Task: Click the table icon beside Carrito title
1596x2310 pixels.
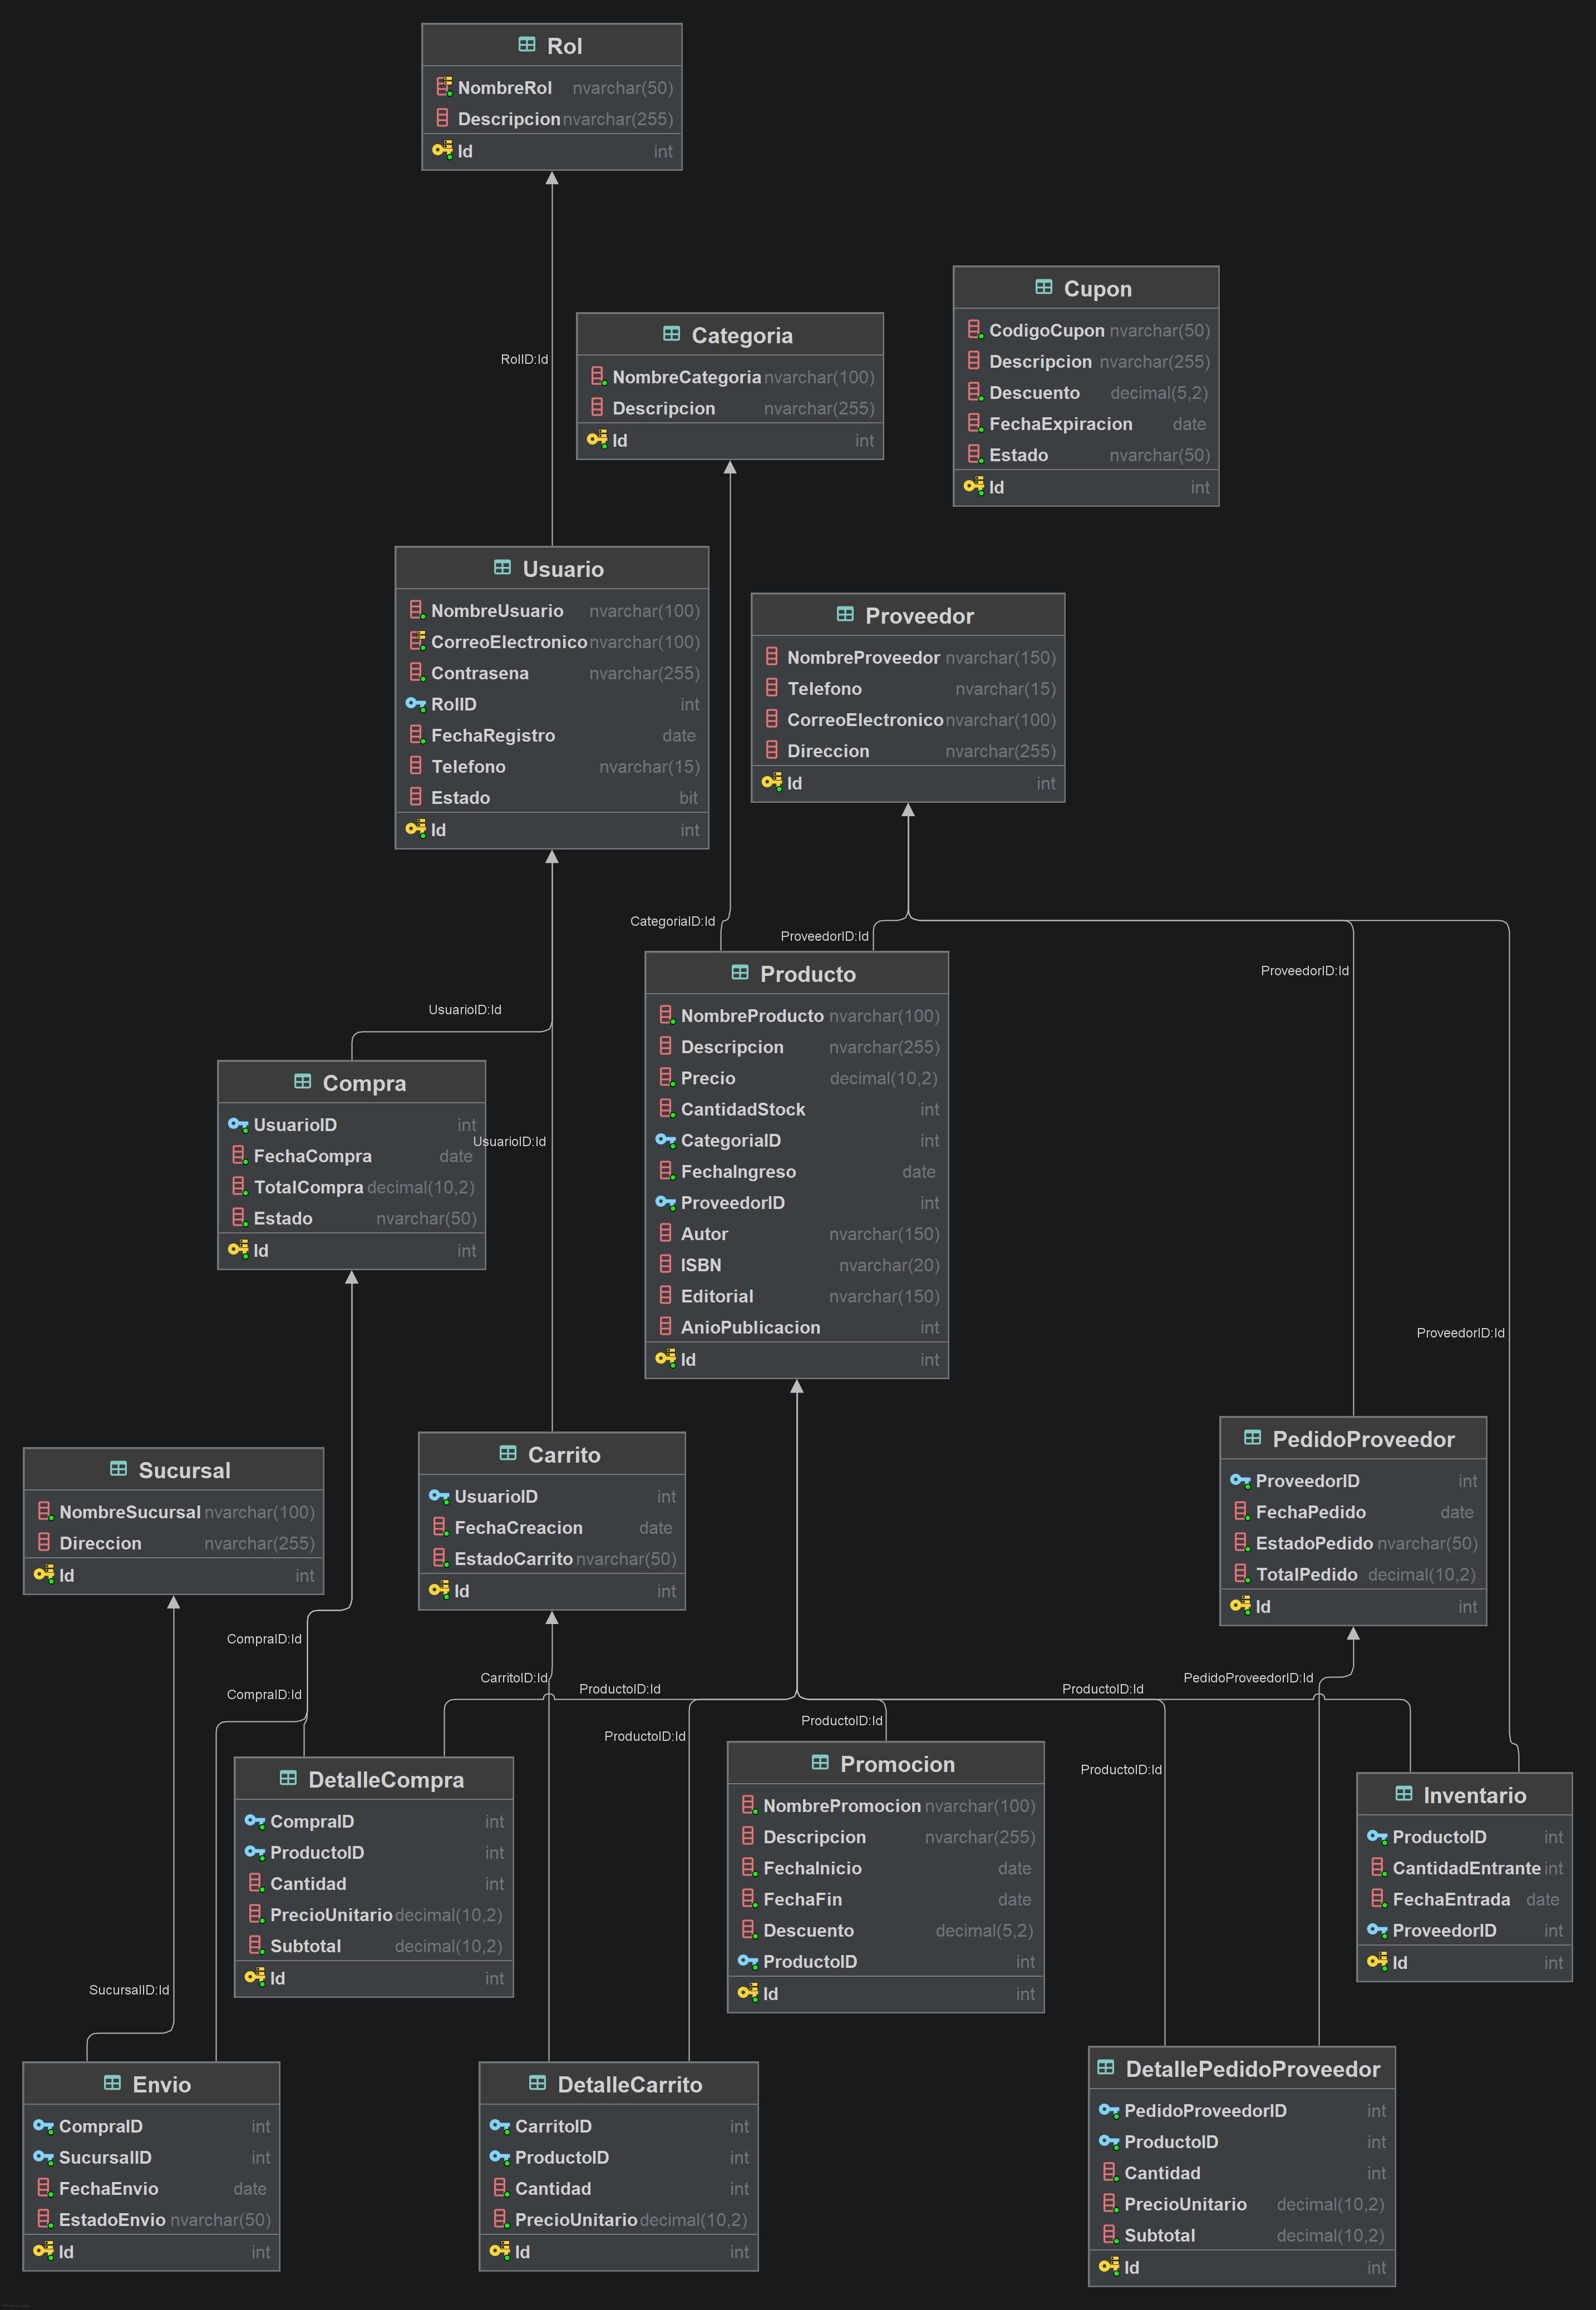Action: tap(508, 1453)
